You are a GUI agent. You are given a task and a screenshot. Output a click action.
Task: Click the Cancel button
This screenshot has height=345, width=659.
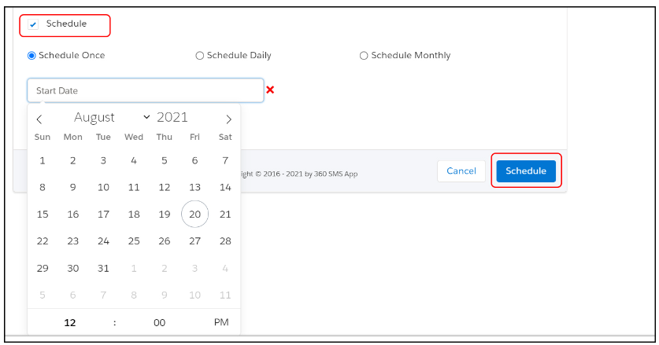point(461,171)
